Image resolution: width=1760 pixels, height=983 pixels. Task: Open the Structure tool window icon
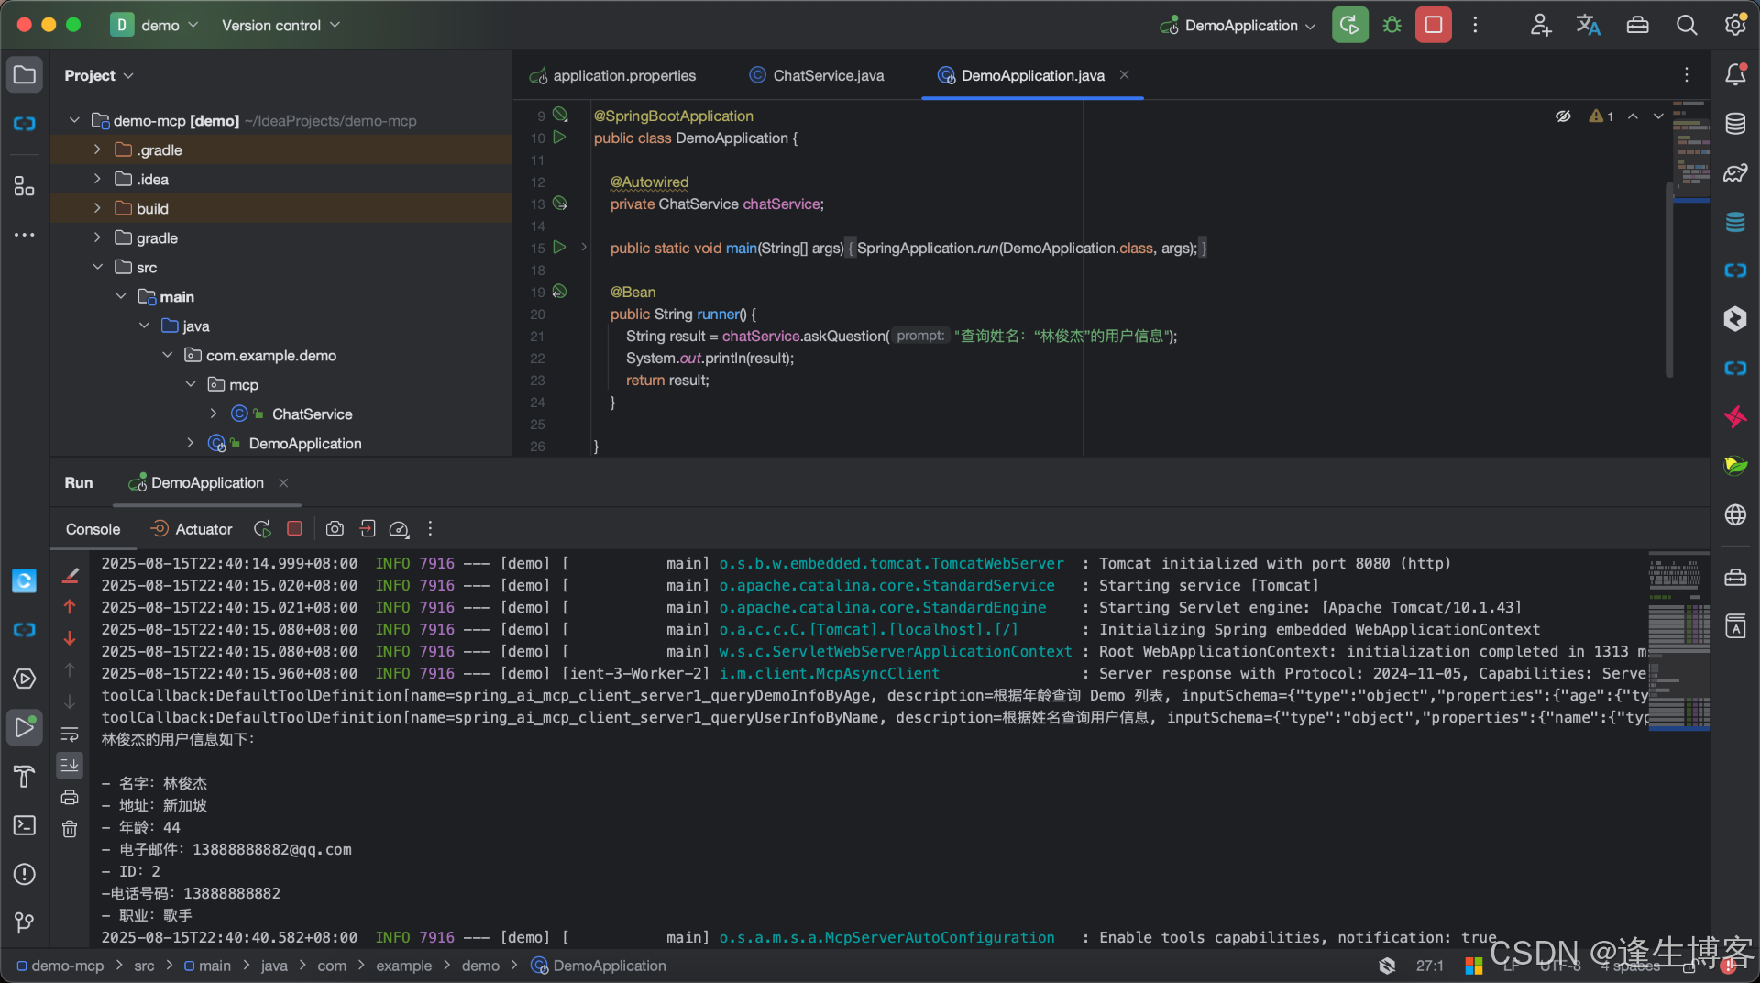[25, 186]
